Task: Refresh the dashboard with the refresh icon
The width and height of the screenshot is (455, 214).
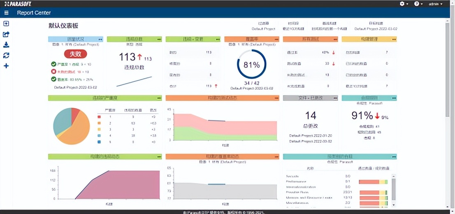Action: (6, 56)
